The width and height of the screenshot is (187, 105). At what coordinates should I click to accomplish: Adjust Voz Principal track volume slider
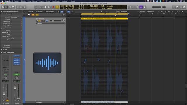click(x=55, y=21)
